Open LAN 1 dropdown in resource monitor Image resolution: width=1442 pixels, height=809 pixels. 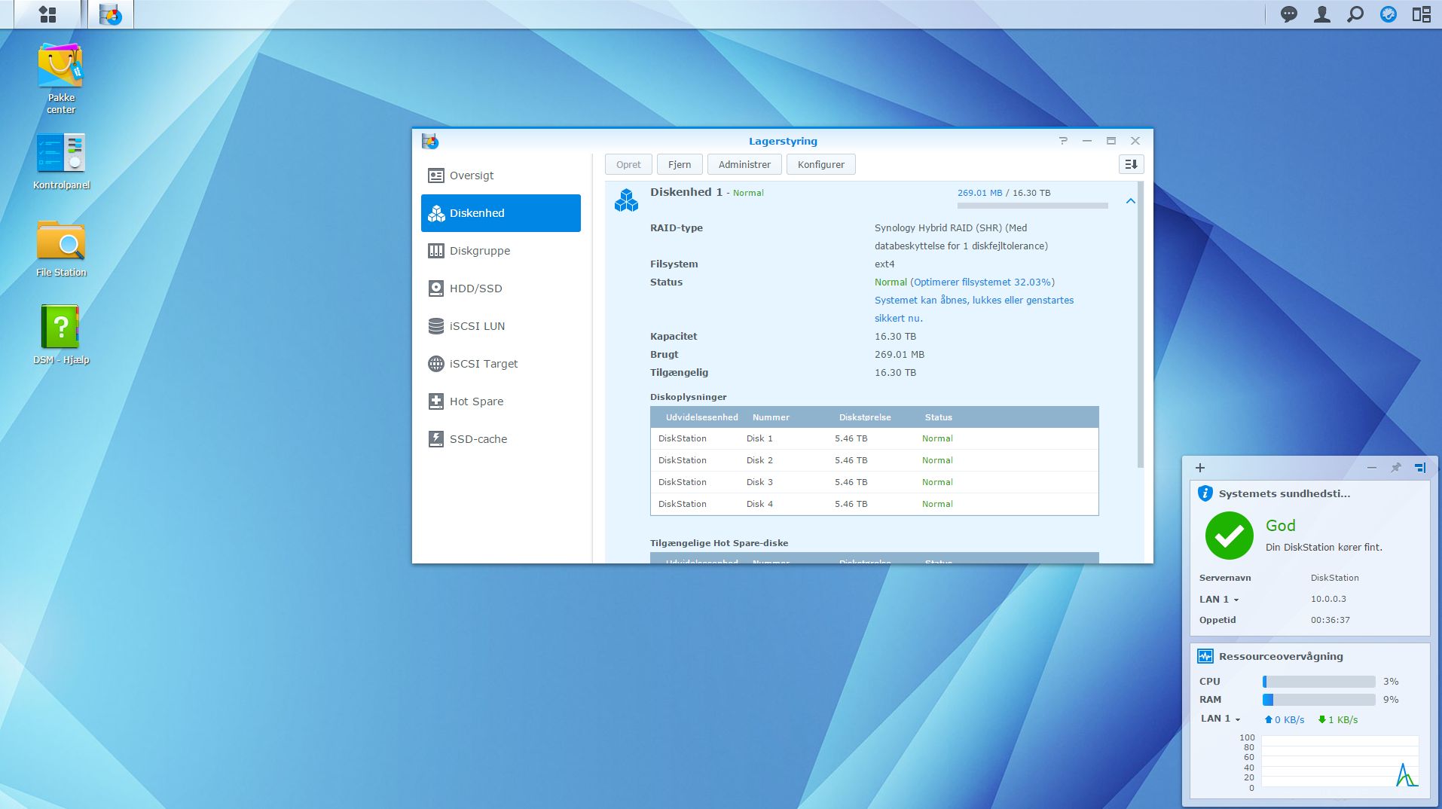tap(1221, 719)
